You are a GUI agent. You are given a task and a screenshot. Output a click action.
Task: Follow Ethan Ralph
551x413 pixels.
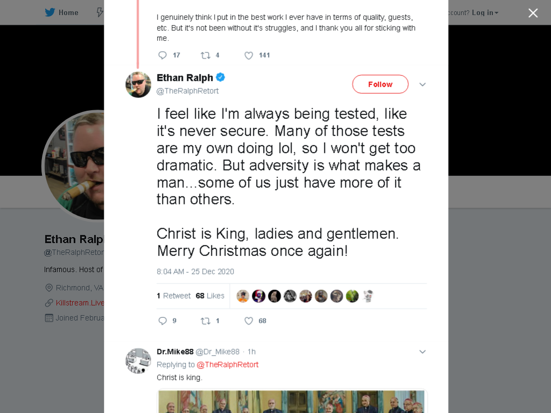pyautogui.click(x=380, y=84)
